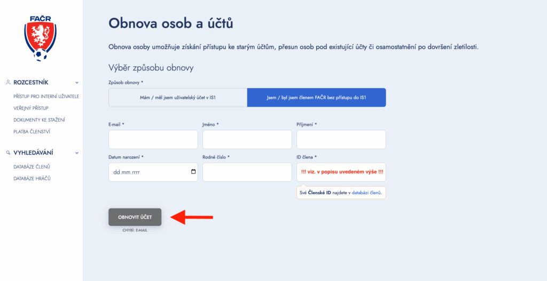The height and width of the screenshot is (281, 547).
Task: Open Databáze členů in sidebar
Action: 32,167
